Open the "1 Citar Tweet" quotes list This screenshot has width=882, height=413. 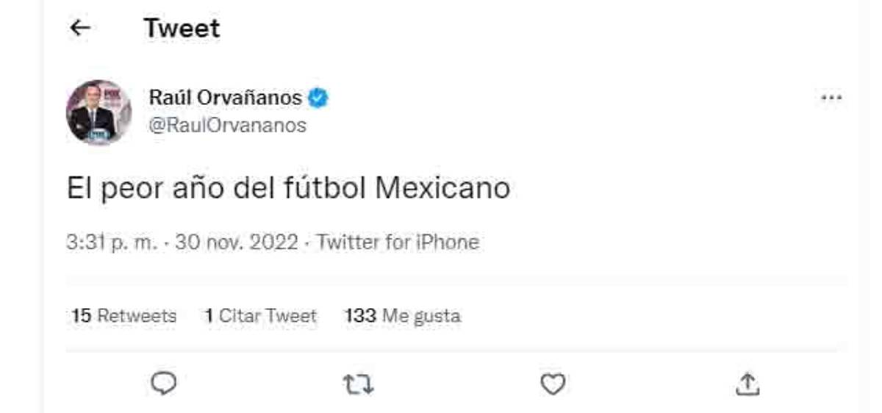[260, 316]
